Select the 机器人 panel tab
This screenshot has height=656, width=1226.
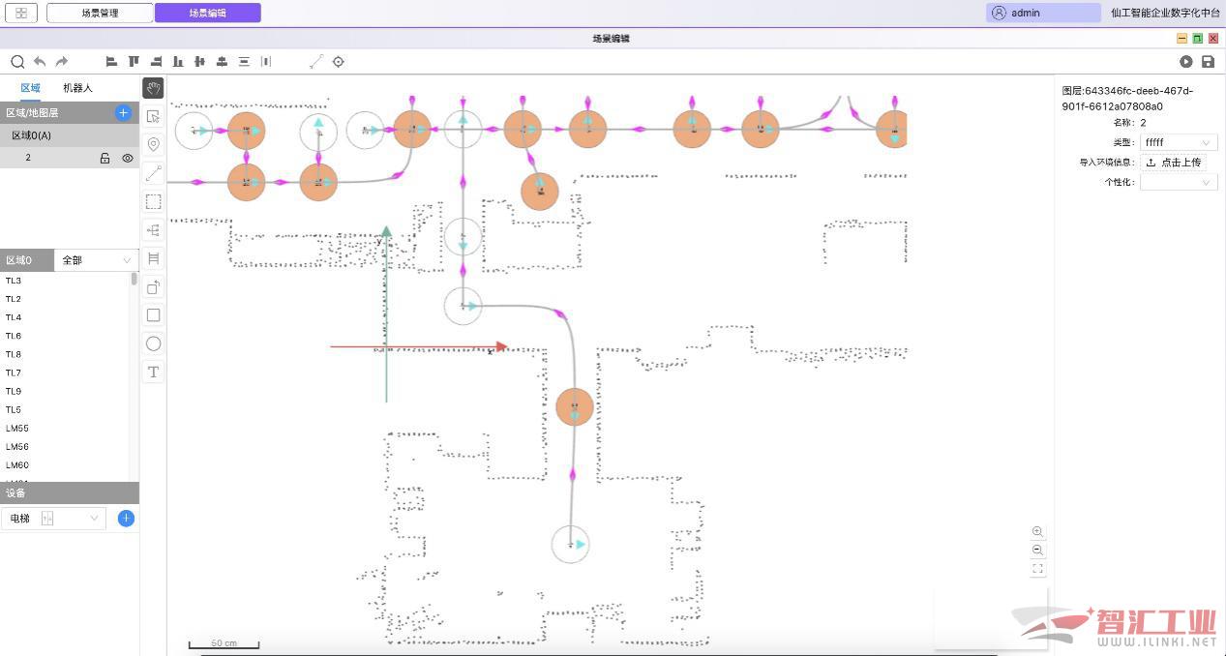(77, 88)
